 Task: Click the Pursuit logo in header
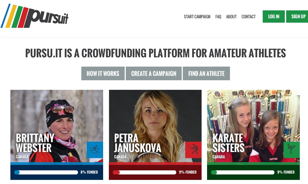click(34, 16)
